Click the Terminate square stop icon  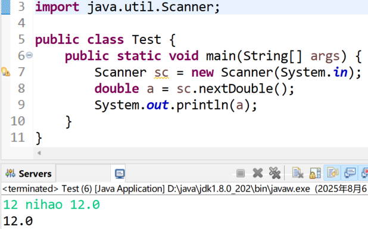point(241,174)
